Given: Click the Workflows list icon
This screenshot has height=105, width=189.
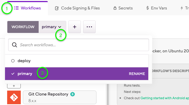Looking at the screenshot, I should (x=16, y=8).
